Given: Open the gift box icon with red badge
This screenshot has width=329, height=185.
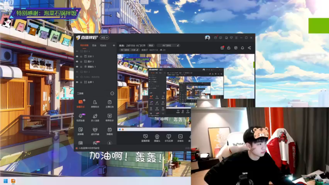Looking at the screenshot, I should [222, 48].
